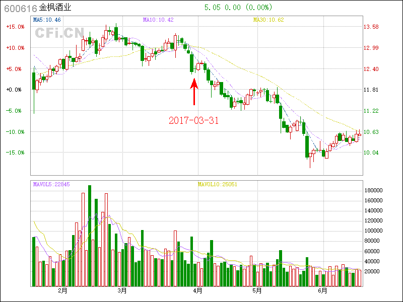
Task: Click the 180000 volume axis label
Action: pyautogui.click(x=374, y=190)
